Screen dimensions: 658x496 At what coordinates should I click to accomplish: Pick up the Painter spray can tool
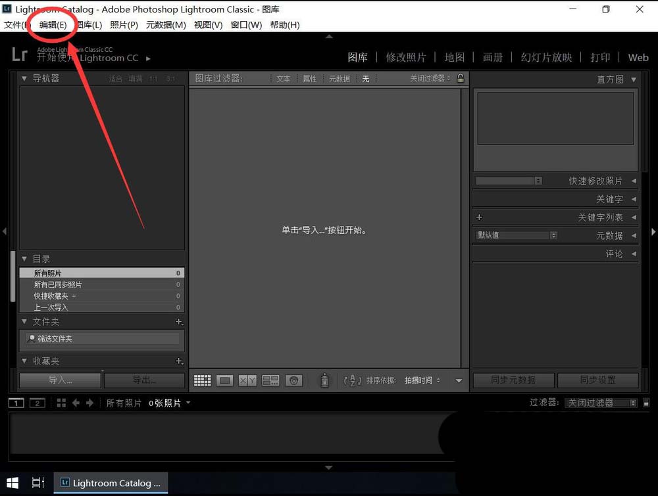point(324,380)
